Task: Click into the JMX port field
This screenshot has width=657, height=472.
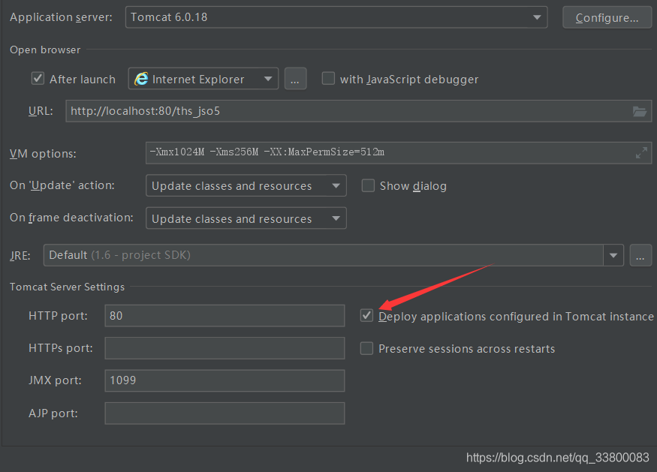Action: click(x=225, y=380)
